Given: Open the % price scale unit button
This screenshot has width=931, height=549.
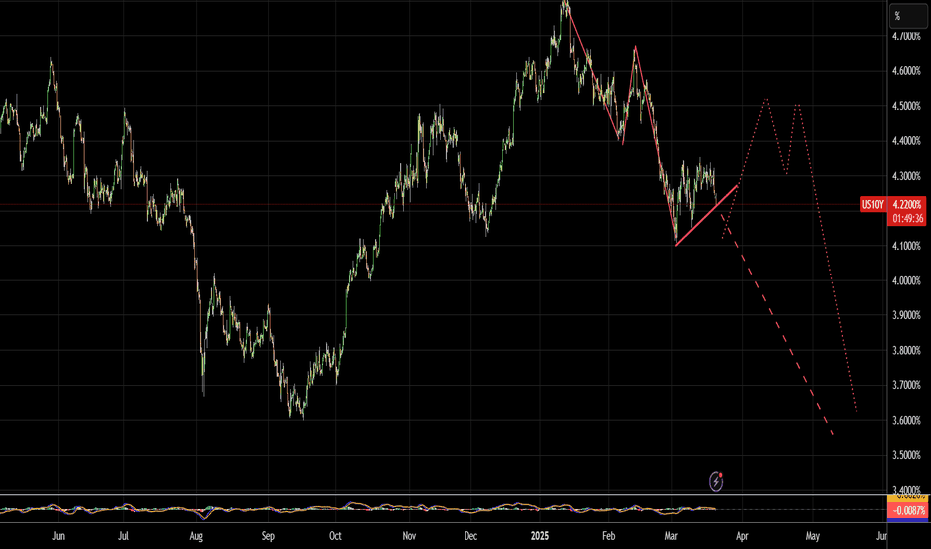Looking at the screenshot, I should click(907, 16).
